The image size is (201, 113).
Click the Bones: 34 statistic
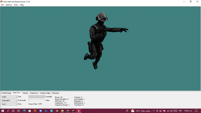coord(59,97)
